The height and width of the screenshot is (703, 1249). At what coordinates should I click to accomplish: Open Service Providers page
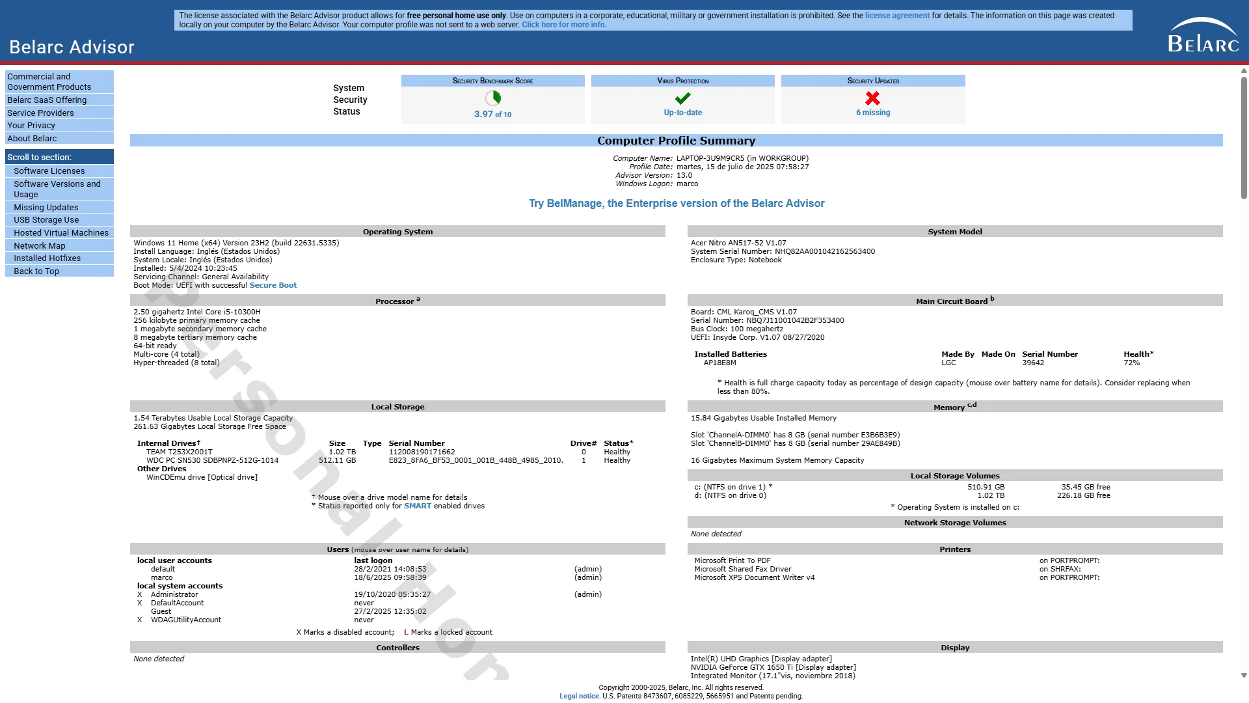tap(59, 113)
